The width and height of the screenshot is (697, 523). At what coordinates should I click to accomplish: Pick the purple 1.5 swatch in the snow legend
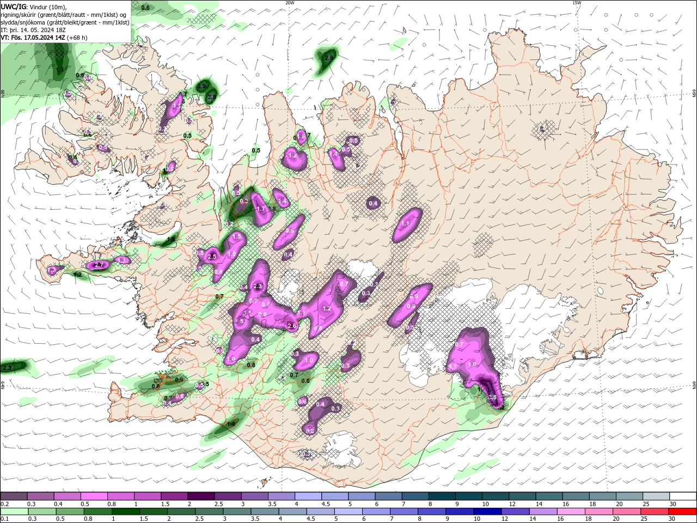(174, 496)
